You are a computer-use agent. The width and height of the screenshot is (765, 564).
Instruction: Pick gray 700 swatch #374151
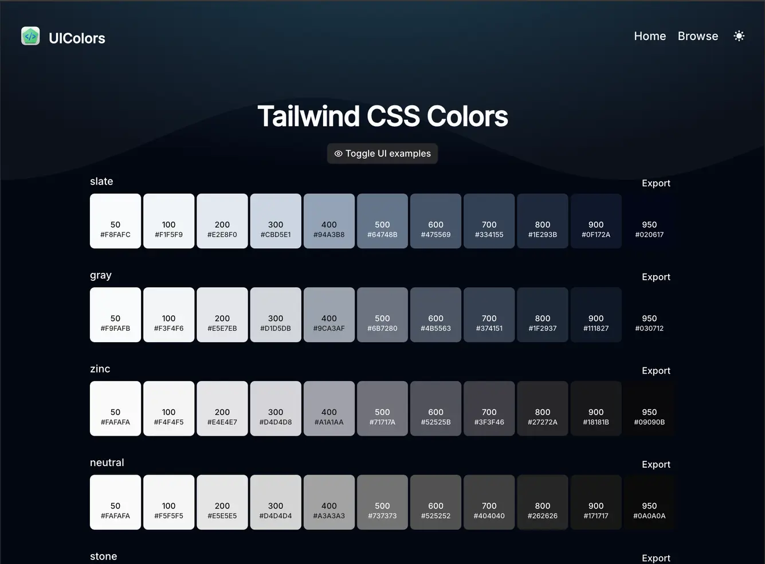tap(489, 315)
